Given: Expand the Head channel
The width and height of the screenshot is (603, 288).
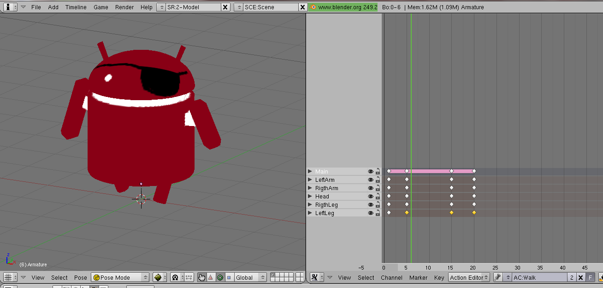Looking at the screenshot, I should pyautogui.click(x=310, y=196).
